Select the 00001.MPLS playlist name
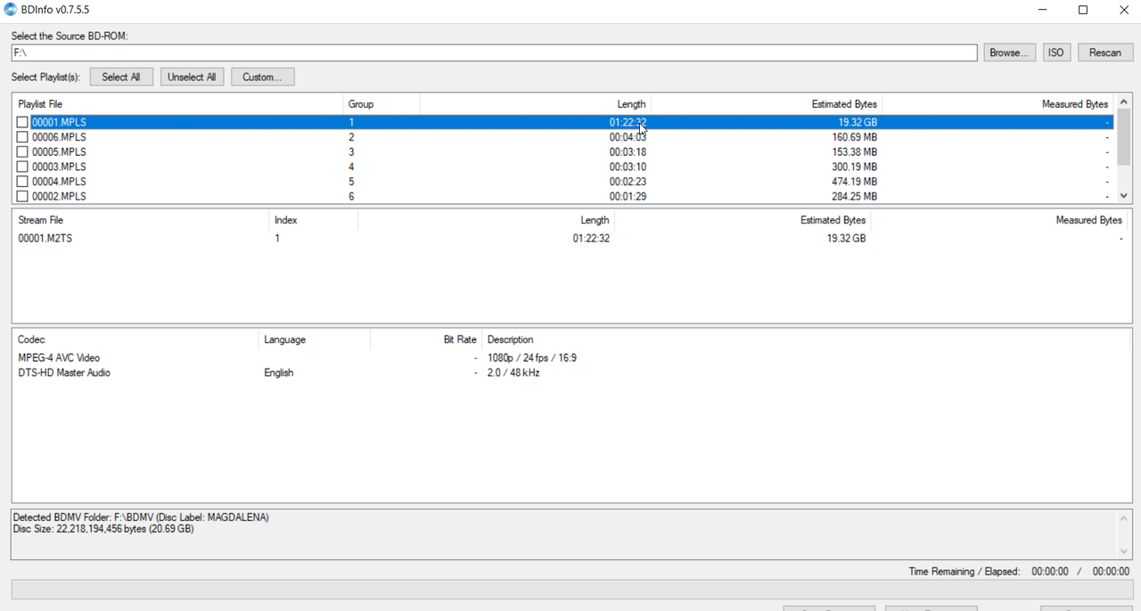The height and width of the screenshot is (611, 1141). coord(59,123)
